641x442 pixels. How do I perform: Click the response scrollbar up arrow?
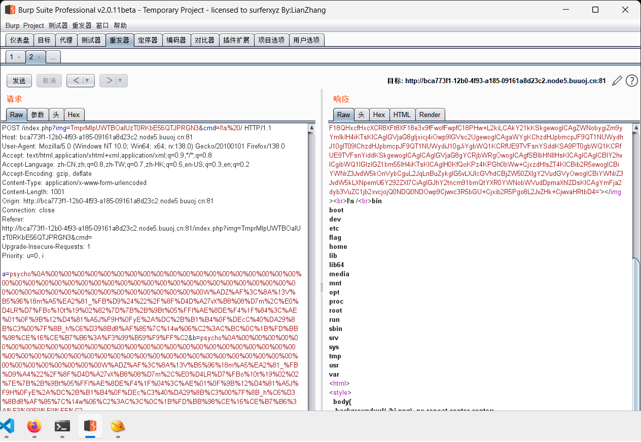pyautogui.click(x=636, y=127)
